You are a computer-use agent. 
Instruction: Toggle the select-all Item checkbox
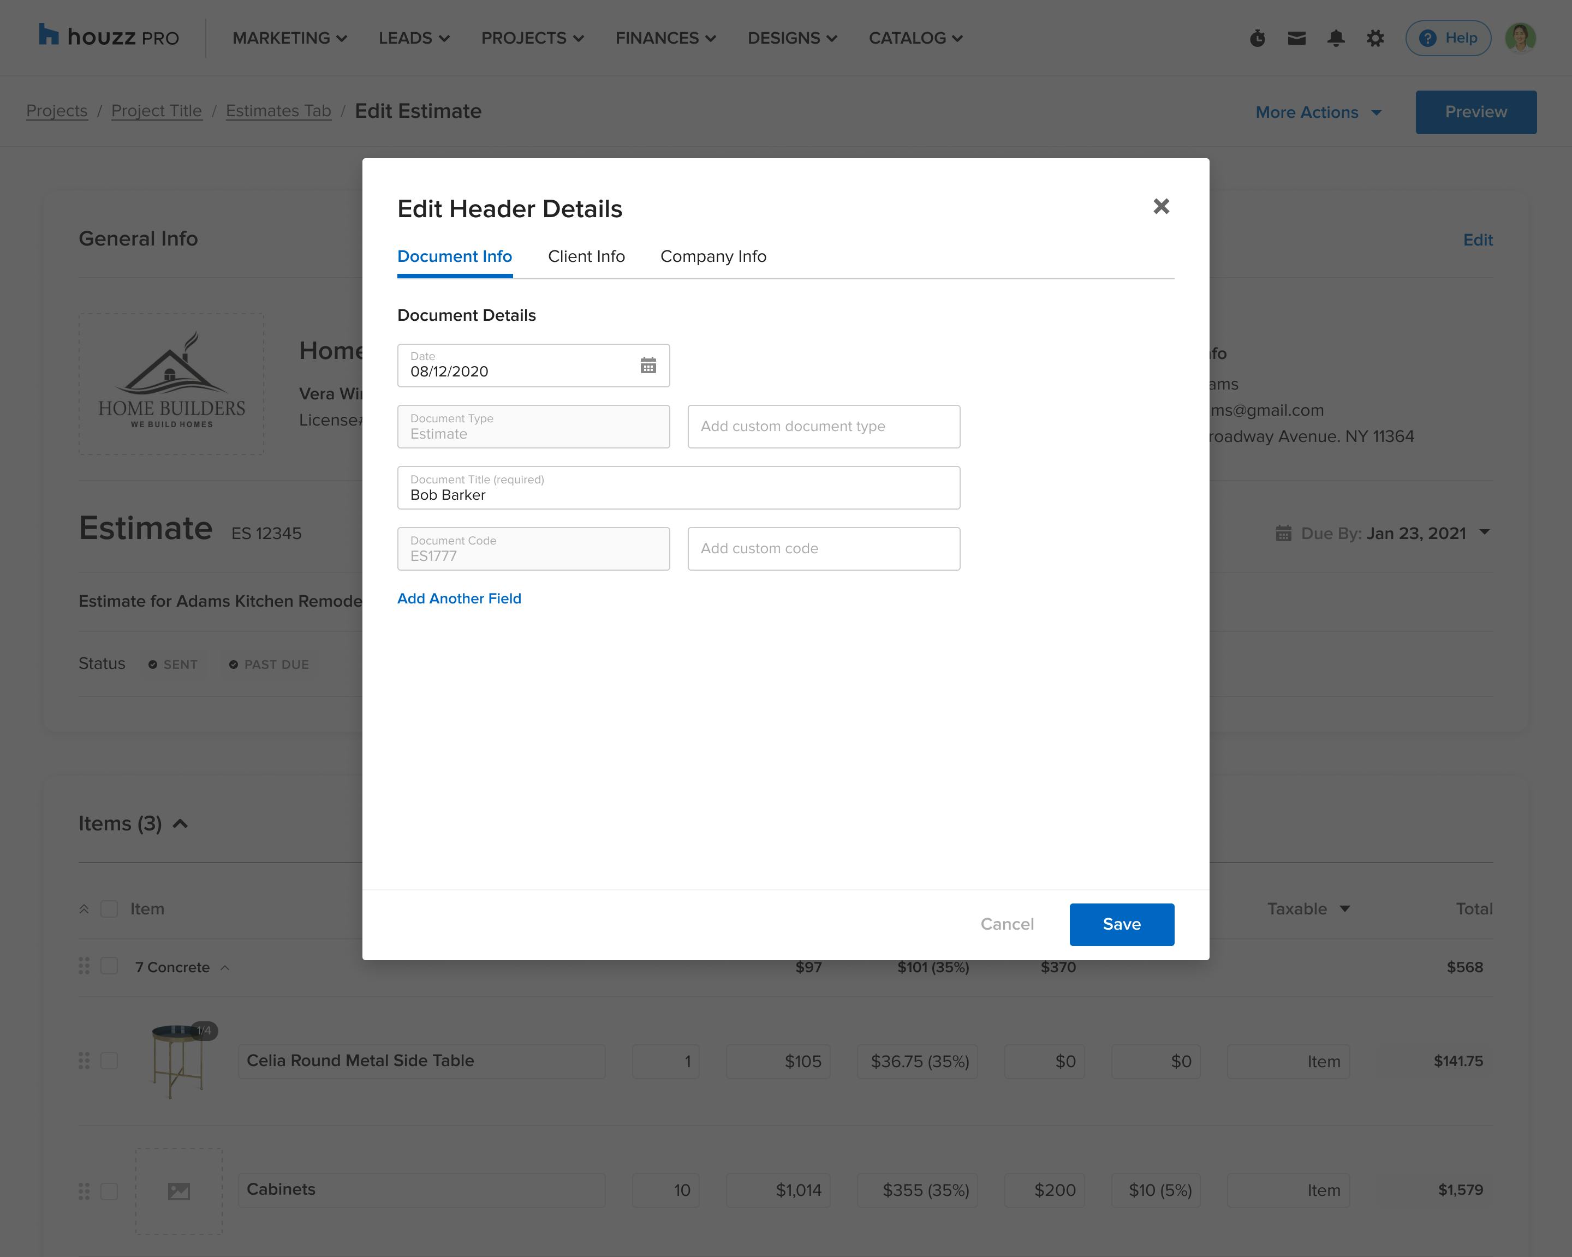click(109, 909)
